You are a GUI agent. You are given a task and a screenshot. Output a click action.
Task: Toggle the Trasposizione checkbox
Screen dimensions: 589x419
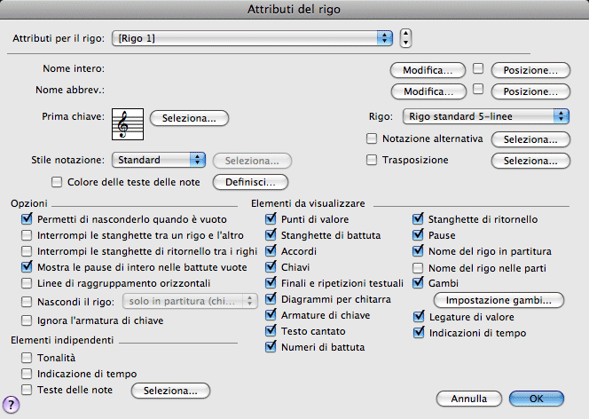pyautogui.click(x=373, y=160)
